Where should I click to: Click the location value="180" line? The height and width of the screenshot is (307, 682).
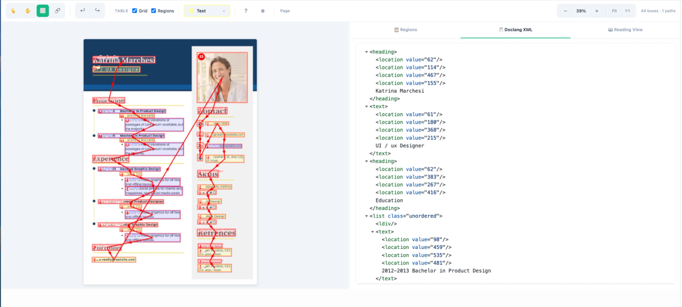tap(410, 122)
